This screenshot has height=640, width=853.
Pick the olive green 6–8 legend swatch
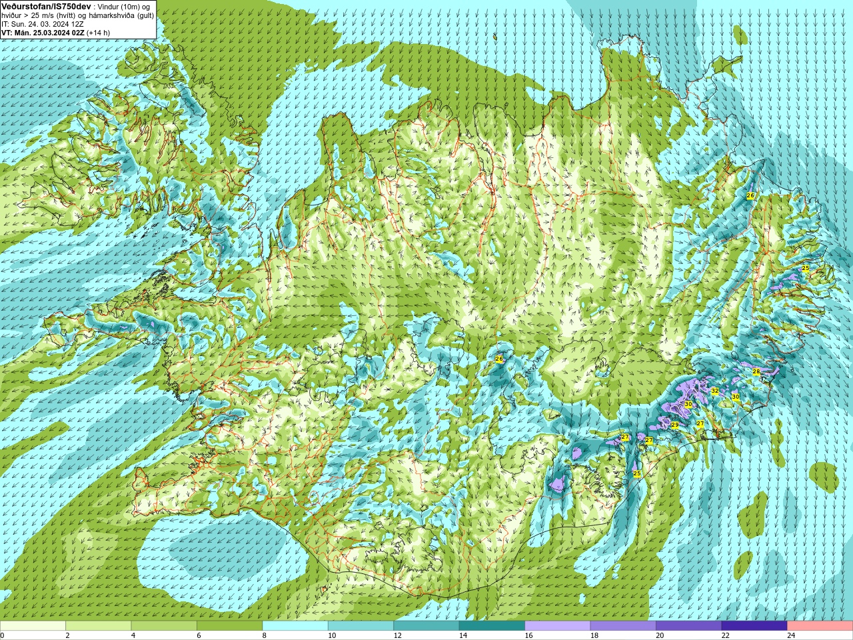tap(229, 626)
